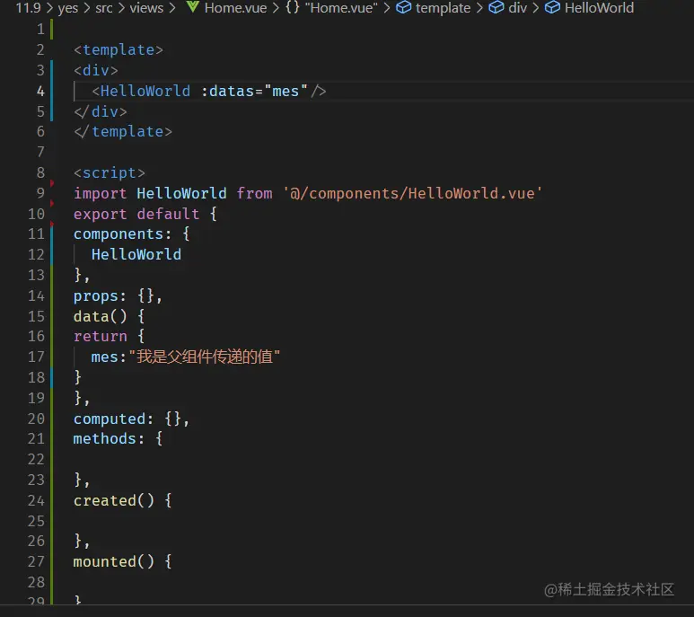This screenshot has width=694, height=617.
Task: Click HelloWorld entry on line 12
Action: pos(136,254)
